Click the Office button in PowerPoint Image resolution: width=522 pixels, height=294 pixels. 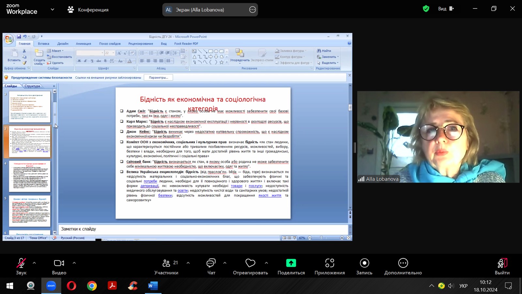pos(9,39)
